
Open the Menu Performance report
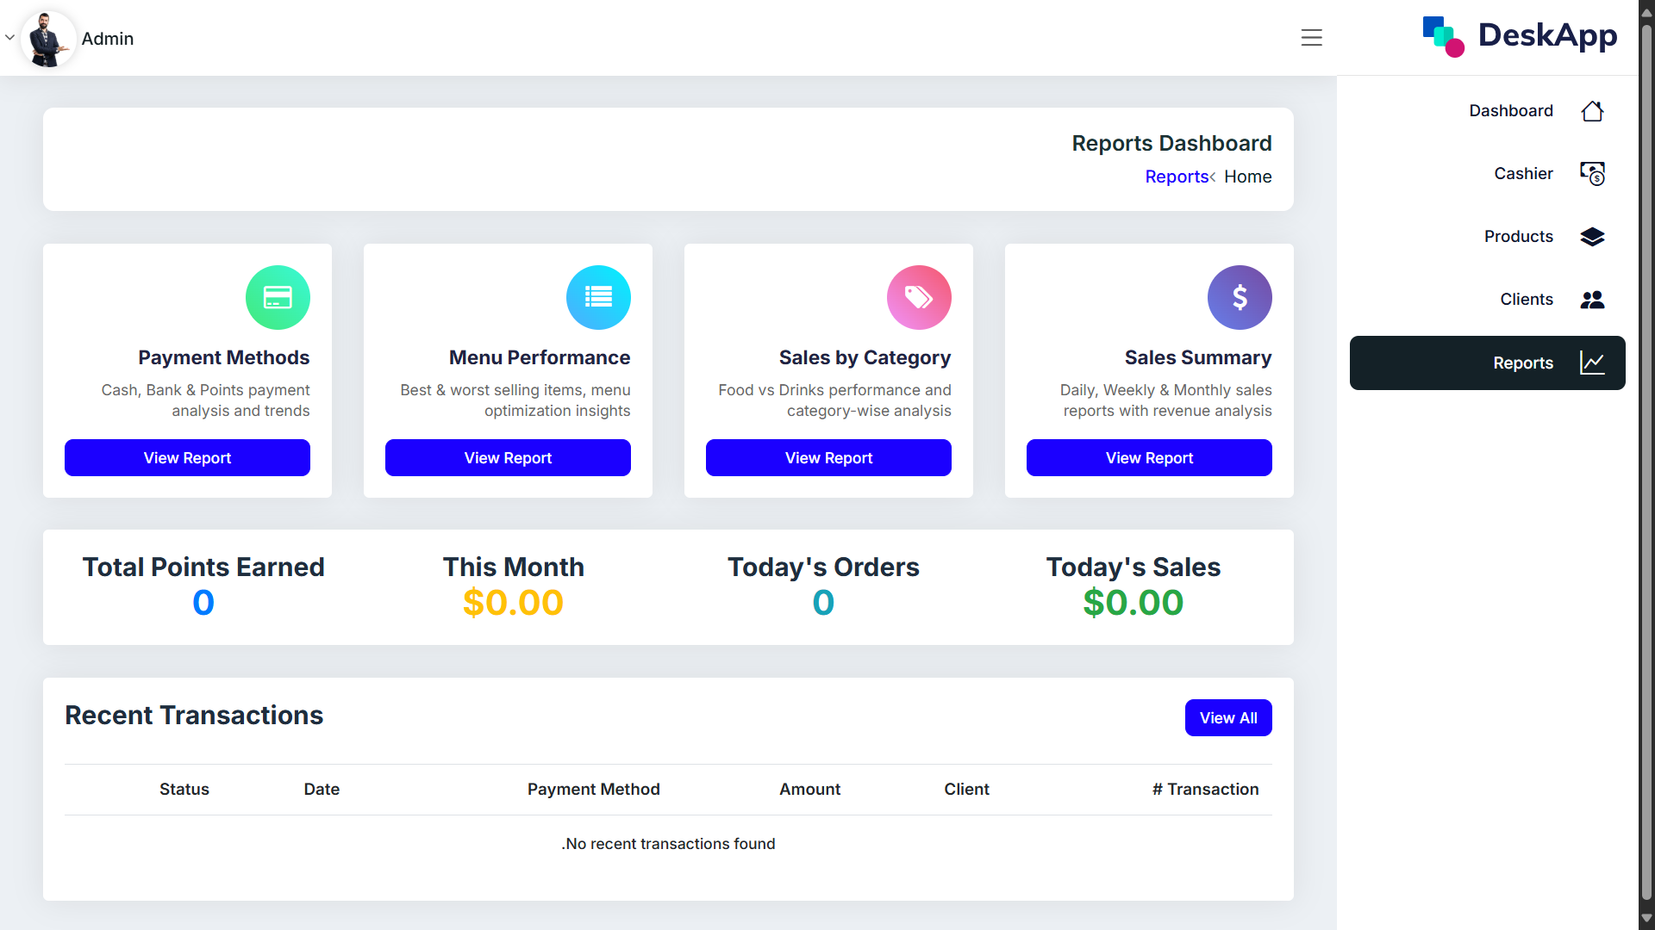click(x=508, y=458)
